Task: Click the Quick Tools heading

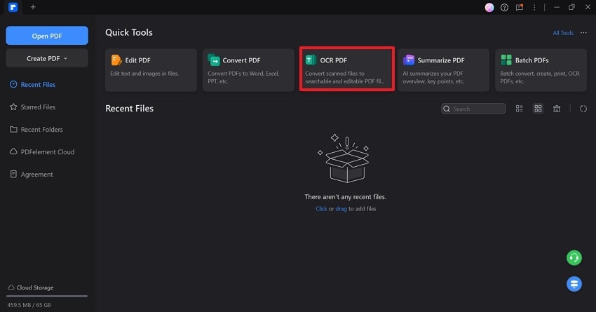Action: pos(129,33)
